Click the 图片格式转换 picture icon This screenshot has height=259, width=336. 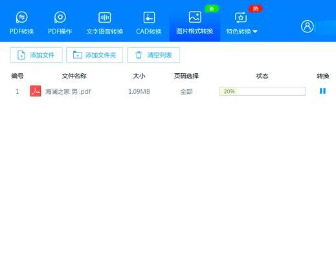[195, 17]
